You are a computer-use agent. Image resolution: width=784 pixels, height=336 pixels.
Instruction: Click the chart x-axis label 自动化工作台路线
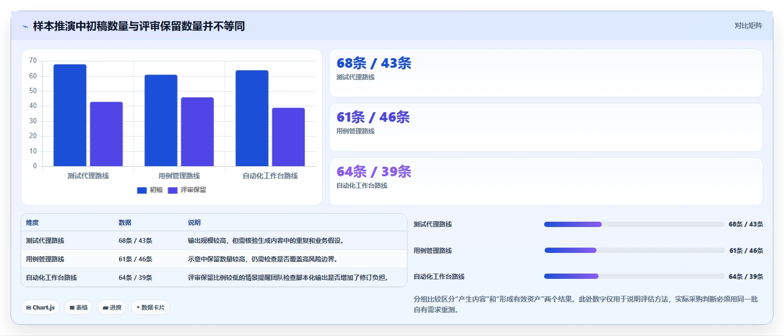tap(270, 176)
